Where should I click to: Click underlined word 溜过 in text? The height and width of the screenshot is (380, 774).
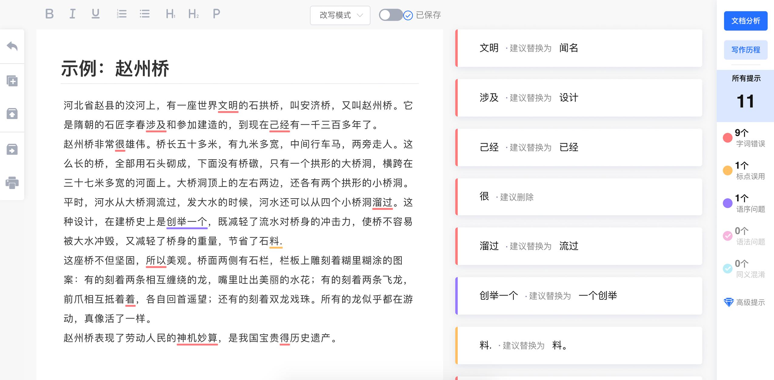[382, 202]
